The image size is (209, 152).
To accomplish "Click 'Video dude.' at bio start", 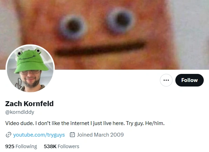I will click(20, 123).
